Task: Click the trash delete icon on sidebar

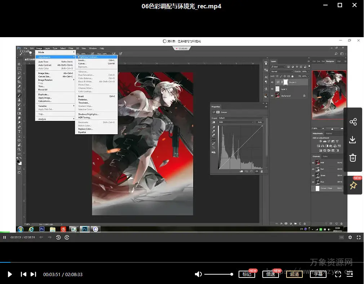Action: pyautogui.click(x=353, y=158)
